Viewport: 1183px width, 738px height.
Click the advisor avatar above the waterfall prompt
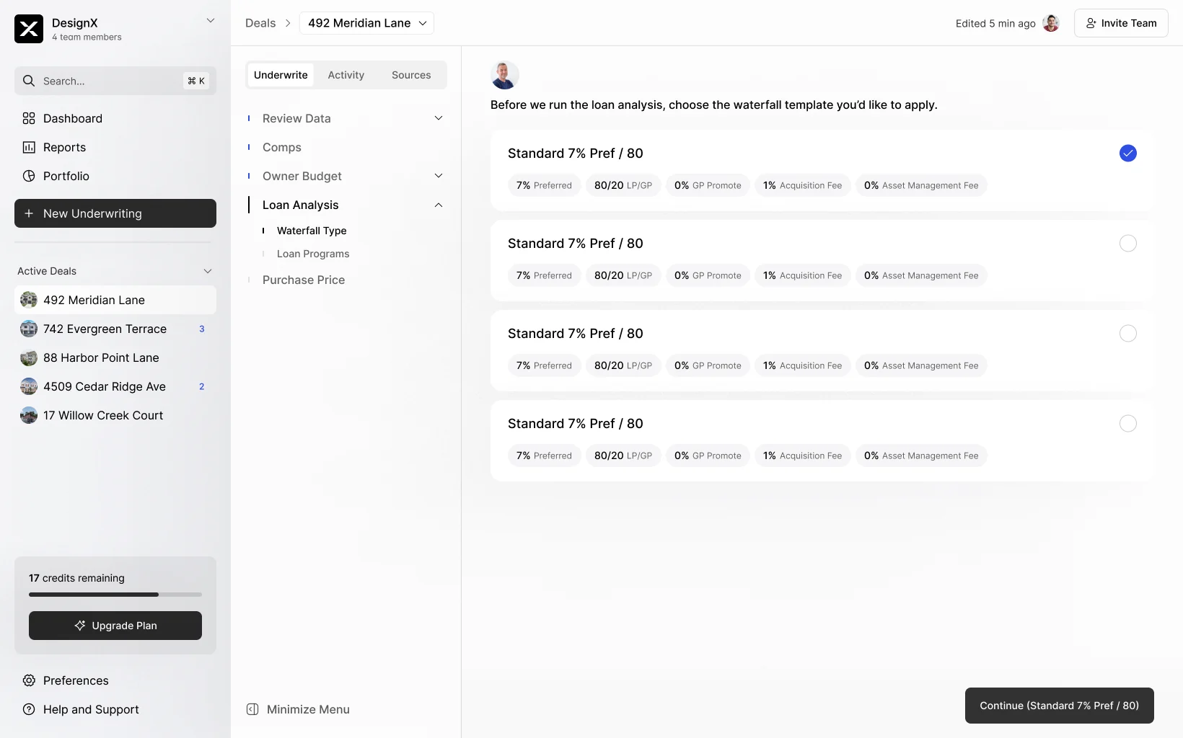click(505, 75)
